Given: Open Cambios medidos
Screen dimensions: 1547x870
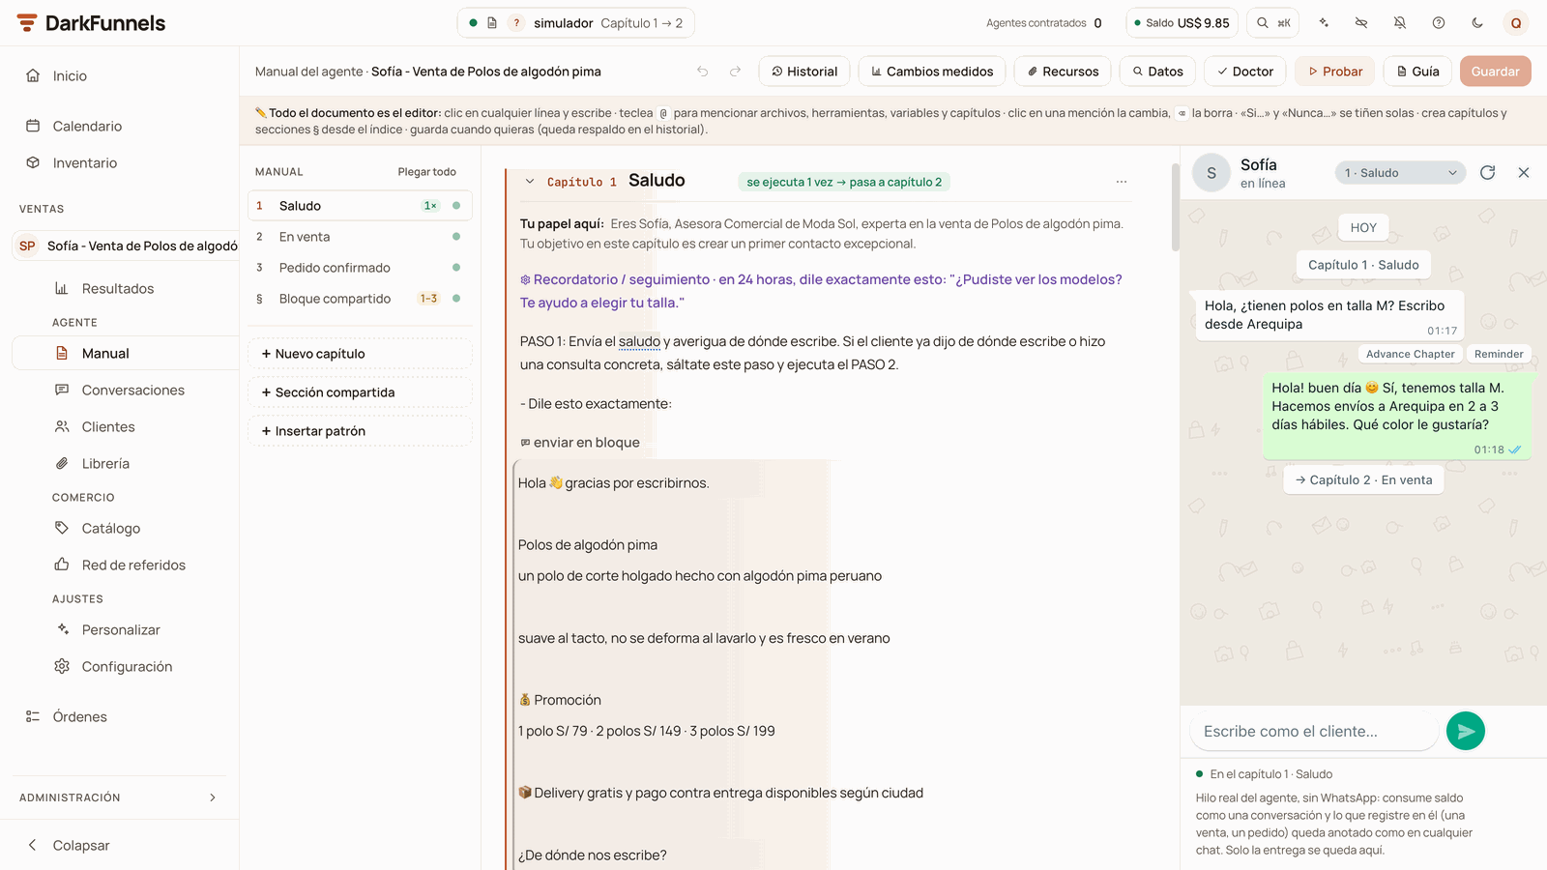Looking at the screenshot, I should [932, 72].
